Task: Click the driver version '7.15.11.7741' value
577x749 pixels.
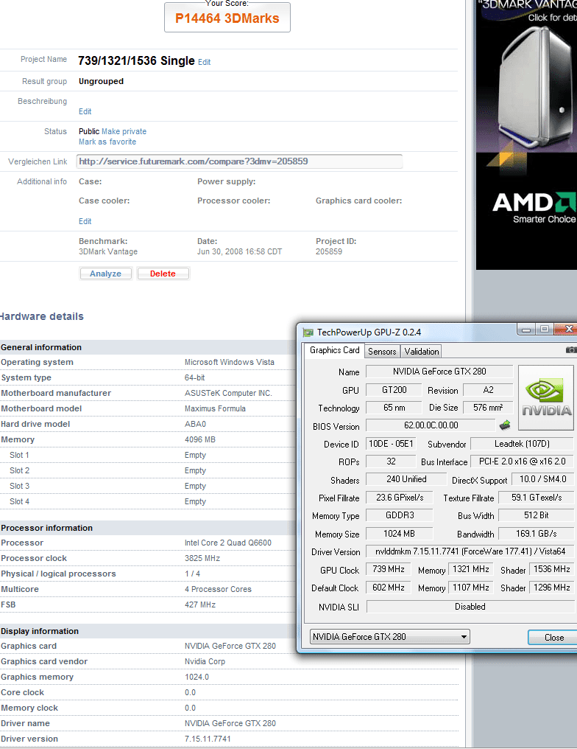Action: point(208,739)
